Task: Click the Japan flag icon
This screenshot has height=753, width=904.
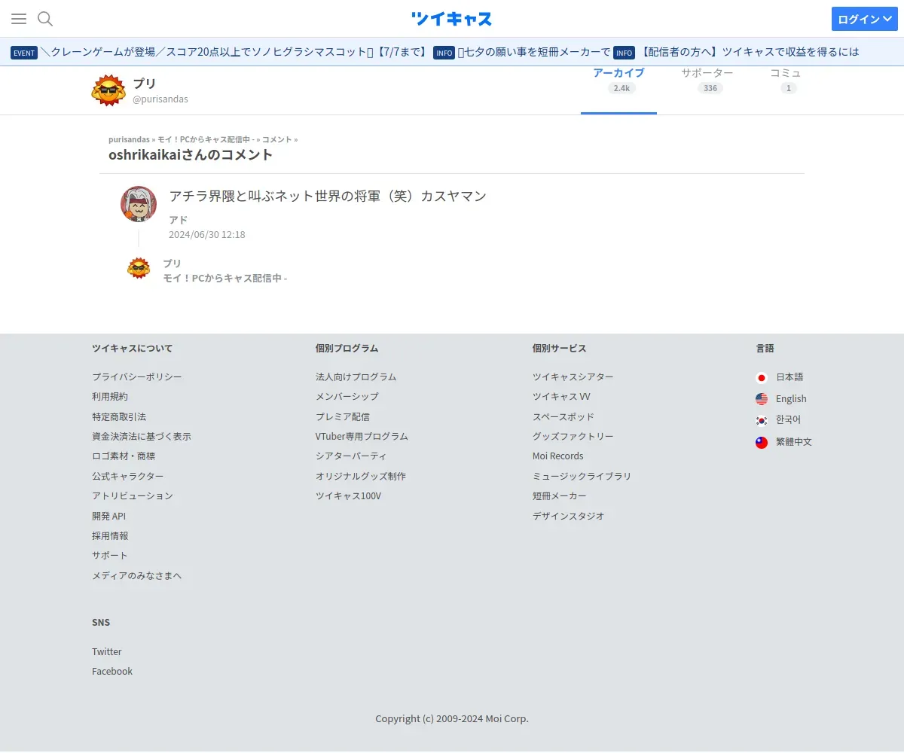Action: [762, 377]
